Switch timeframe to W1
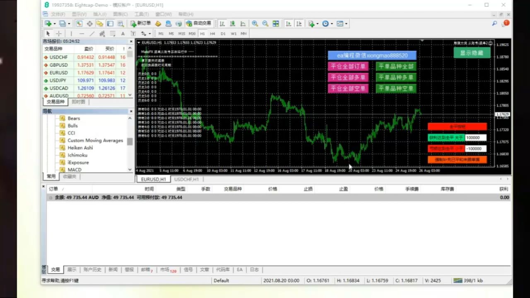This screenshot has width=530, height=298. pos(234,34)
